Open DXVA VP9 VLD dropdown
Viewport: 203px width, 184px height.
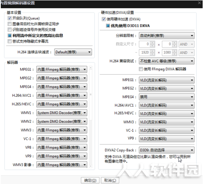point(167,139)
